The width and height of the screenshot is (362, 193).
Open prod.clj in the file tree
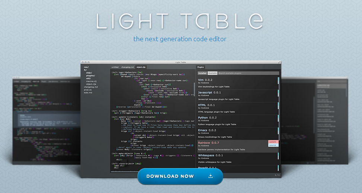[x=88, y=90]
